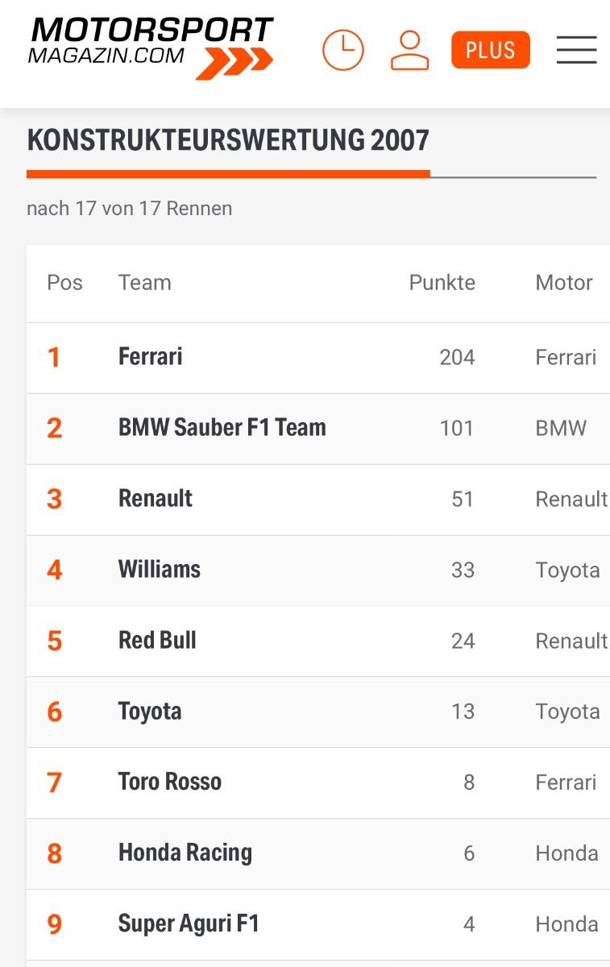Open the Ferrari team link
Screen dimensions: 610x967
pos(151,357)
